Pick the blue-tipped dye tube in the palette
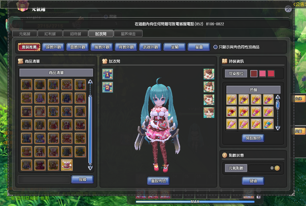Viewport: 306px width, 206px height. click(268, 124)
